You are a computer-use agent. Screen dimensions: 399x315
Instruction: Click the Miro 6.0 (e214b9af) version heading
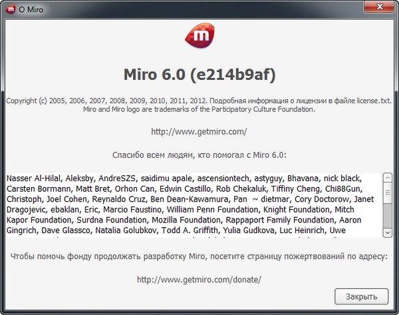pyautogui.click(x=199, y=73)
